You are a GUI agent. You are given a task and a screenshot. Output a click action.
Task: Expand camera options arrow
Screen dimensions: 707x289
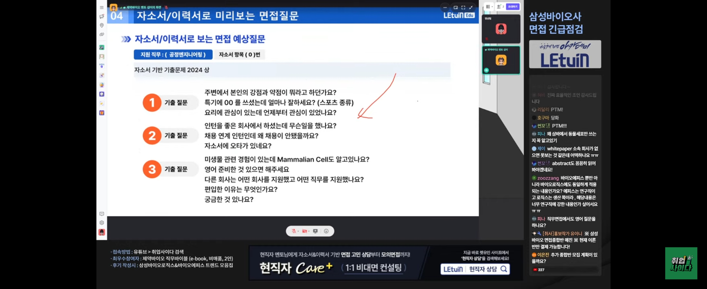pos(309,231)
